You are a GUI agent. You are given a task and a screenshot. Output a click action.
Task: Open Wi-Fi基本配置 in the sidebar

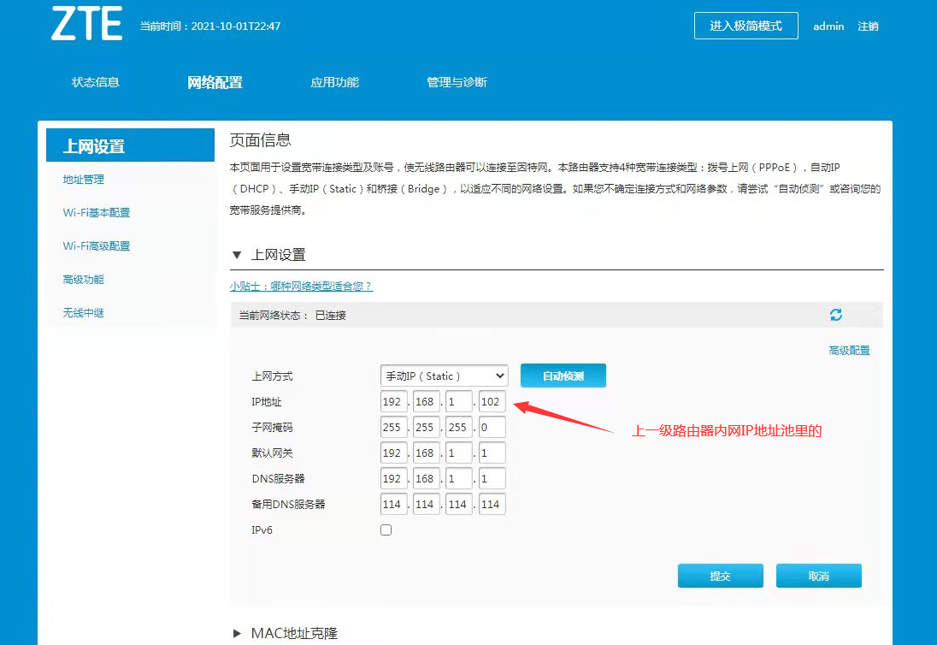coord(97,213)
